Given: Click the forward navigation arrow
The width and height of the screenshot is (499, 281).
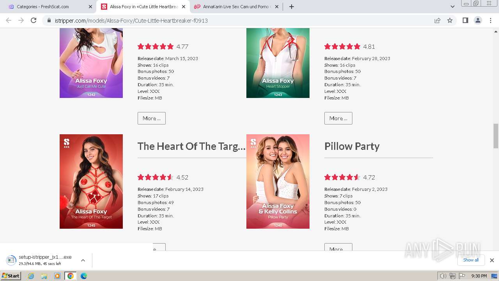Looking at the screenshot, I should tap(21, 20).
